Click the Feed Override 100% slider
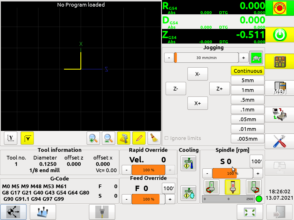The image size is (294, 220). [148, 199]
